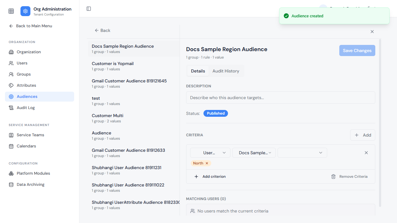Screen dimensions: 397x223
Task: Remove the North value chip
Action: click(x=207, y=163)
